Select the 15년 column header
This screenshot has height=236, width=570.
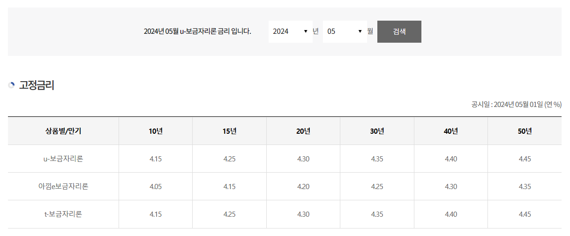point(230,131)
